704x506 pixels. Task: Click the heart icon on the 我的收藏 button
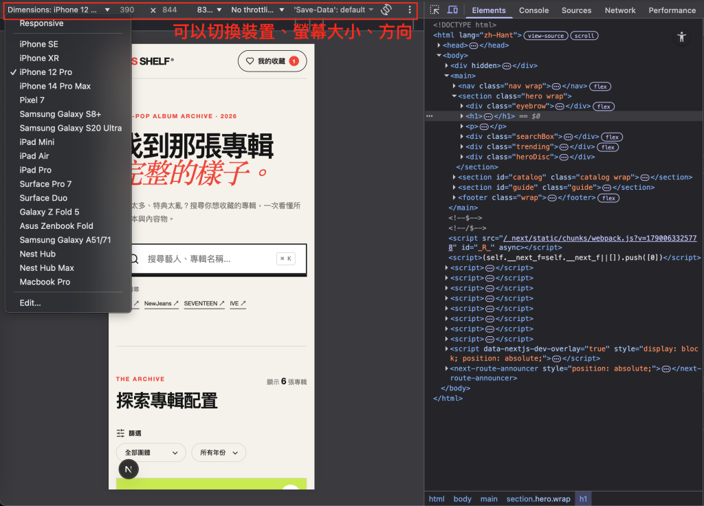(x=250, y=61)
